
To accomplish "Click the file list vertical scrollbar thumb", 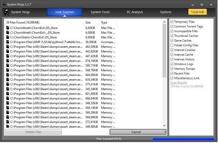I will point(164,51).
